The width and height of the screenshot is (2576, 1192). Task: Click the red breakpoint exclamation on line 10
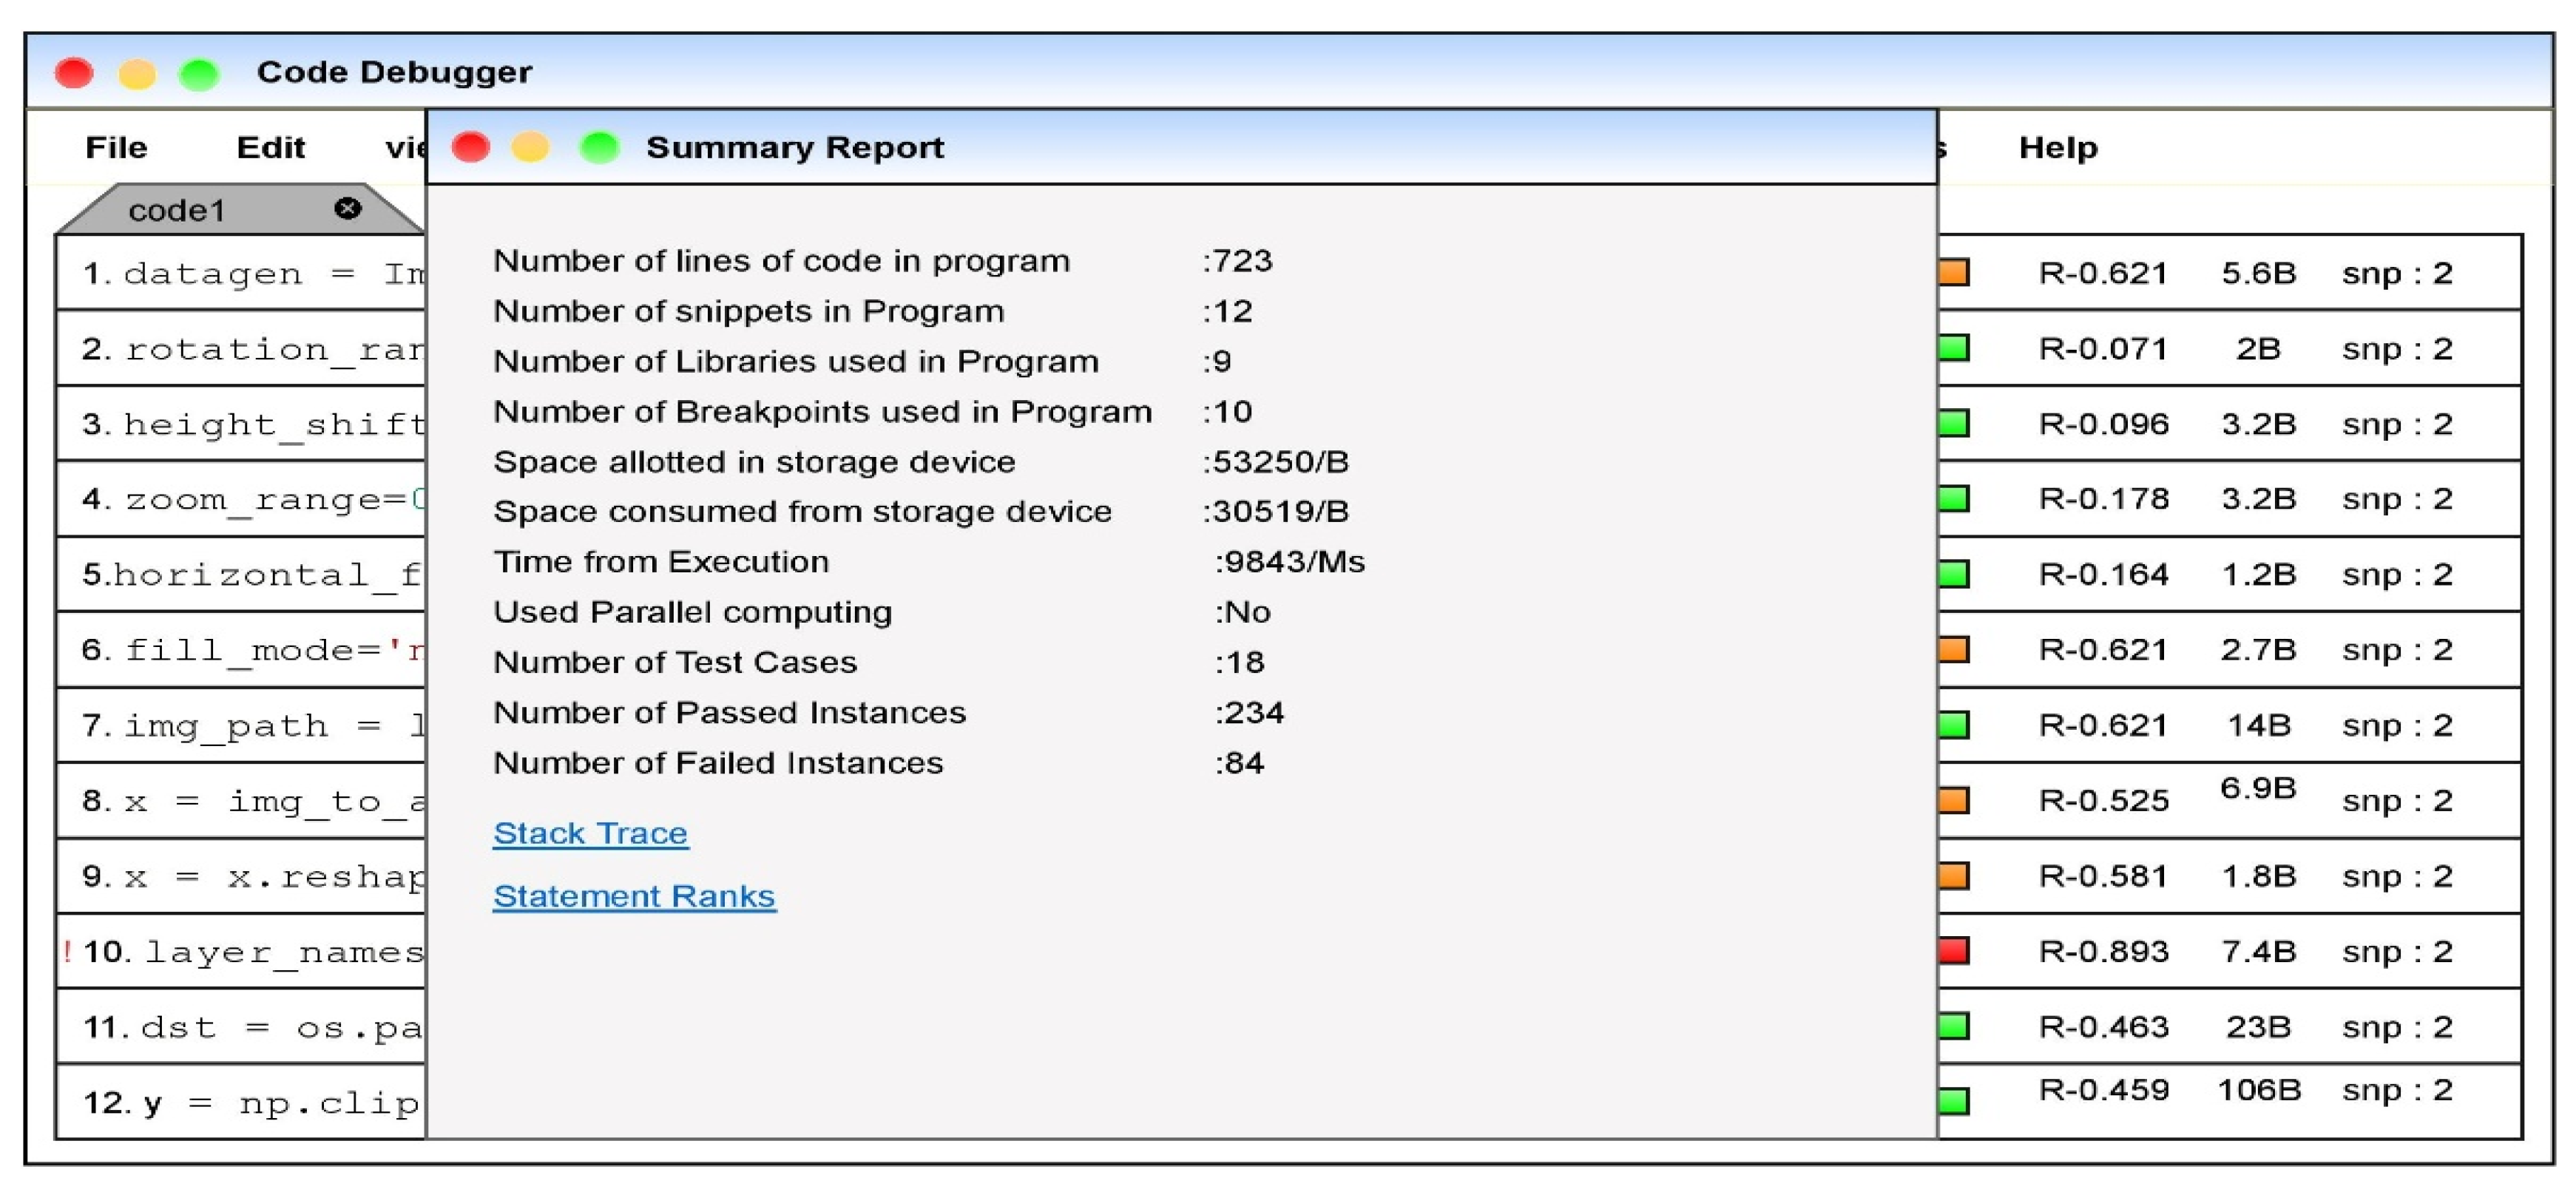tap(68, 951)
